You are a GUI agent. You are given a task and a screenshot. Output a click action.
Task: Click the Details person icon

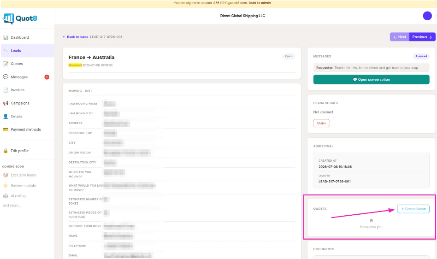[6, 116]
